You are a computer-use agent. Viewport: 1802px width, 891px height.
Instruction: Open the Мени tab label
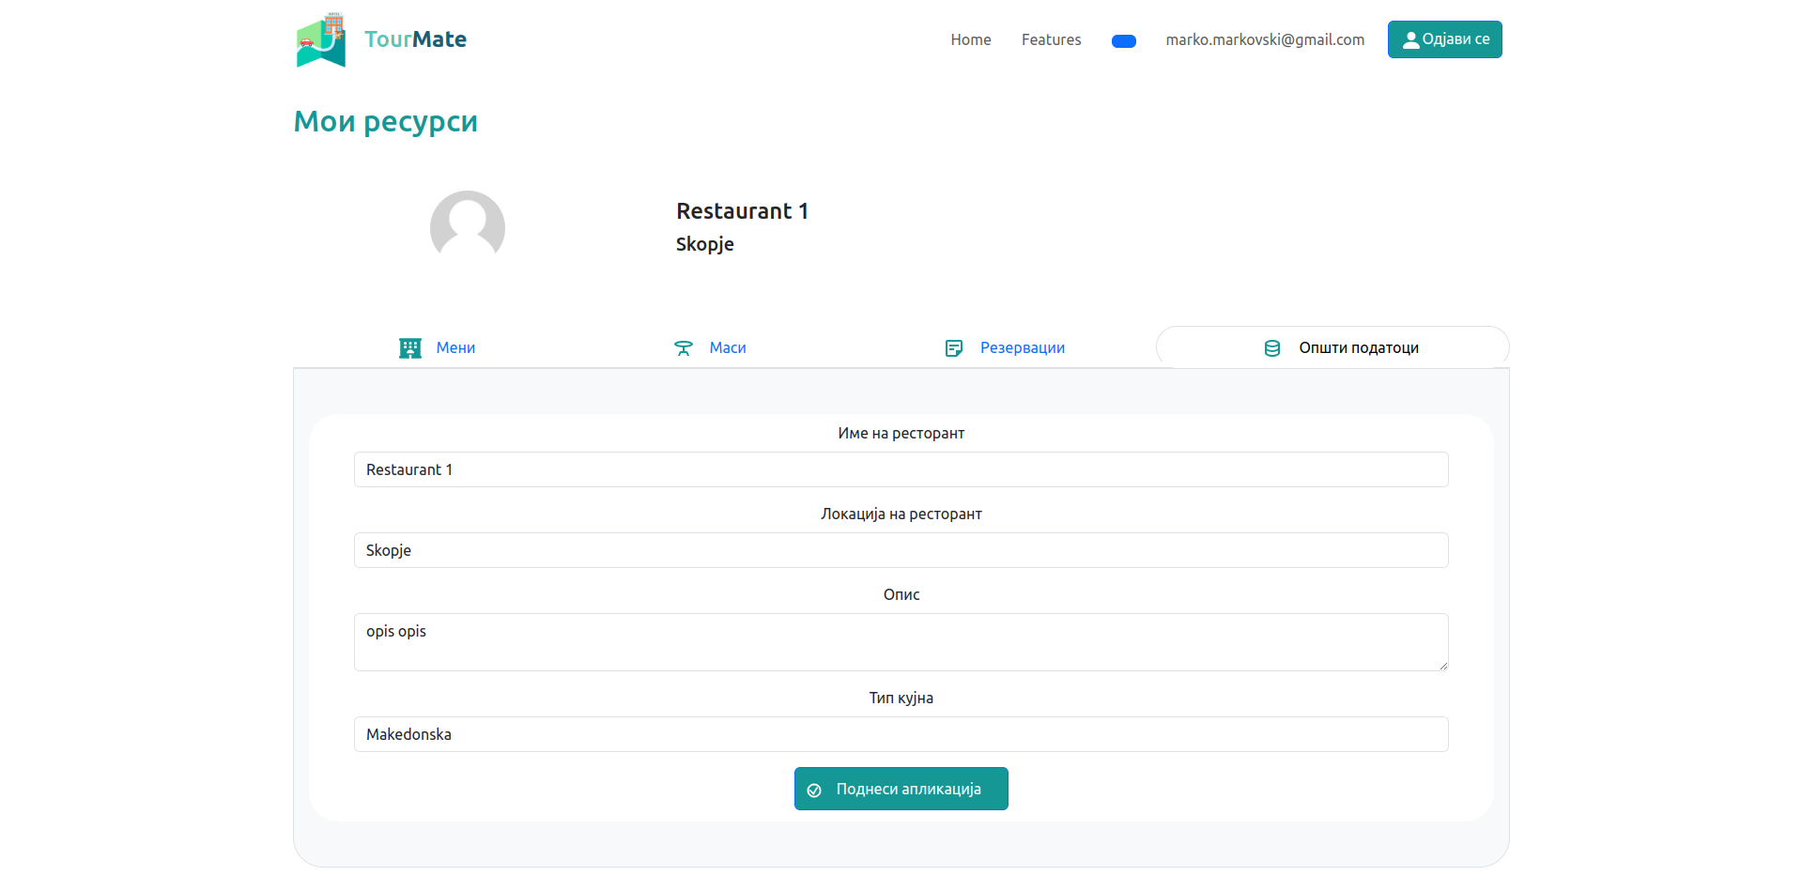pyautogui.click(x=455, y=348)
